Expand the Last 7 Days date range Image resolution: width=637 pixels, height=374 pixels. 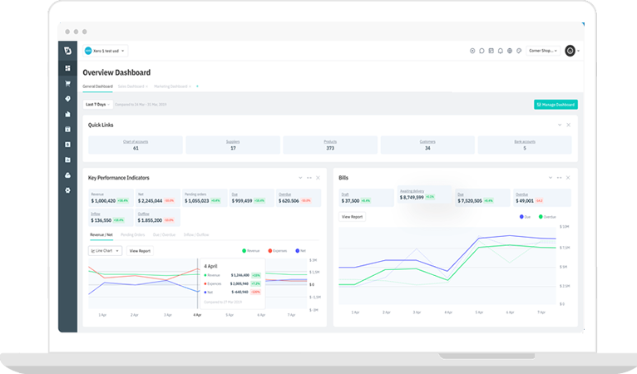click(98, 105)
